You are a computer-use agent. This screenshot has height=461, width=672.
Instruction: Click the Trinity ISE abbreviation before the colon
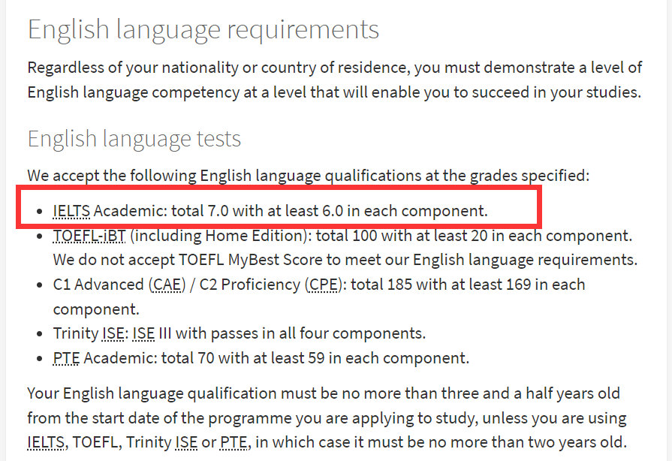pos(113,333)
